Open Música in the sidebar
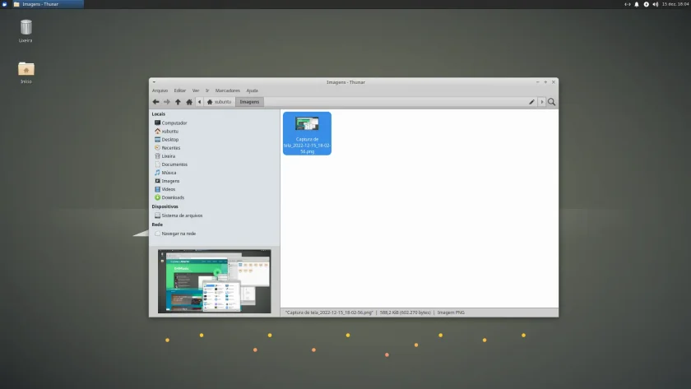 [x=169, y=173]
